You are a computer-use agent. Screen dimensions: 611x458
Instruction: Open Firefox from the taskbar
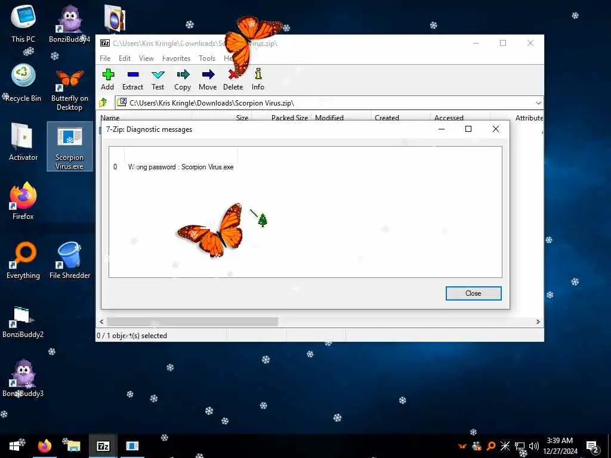pyautogui.click(x=44, y=446)
